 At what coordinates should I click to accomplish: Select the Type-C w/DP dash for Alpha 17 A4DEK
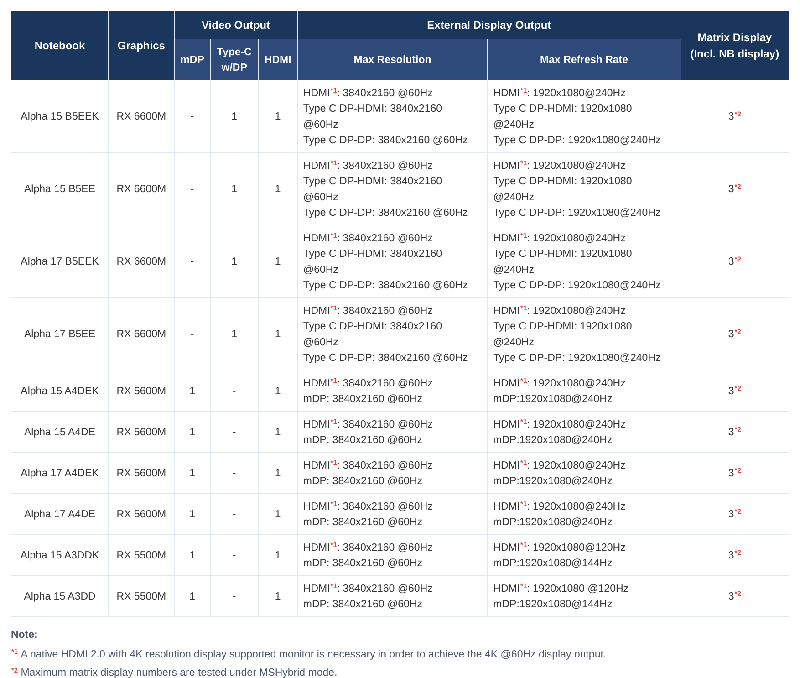pyautogui.click(x=234, y=473)
